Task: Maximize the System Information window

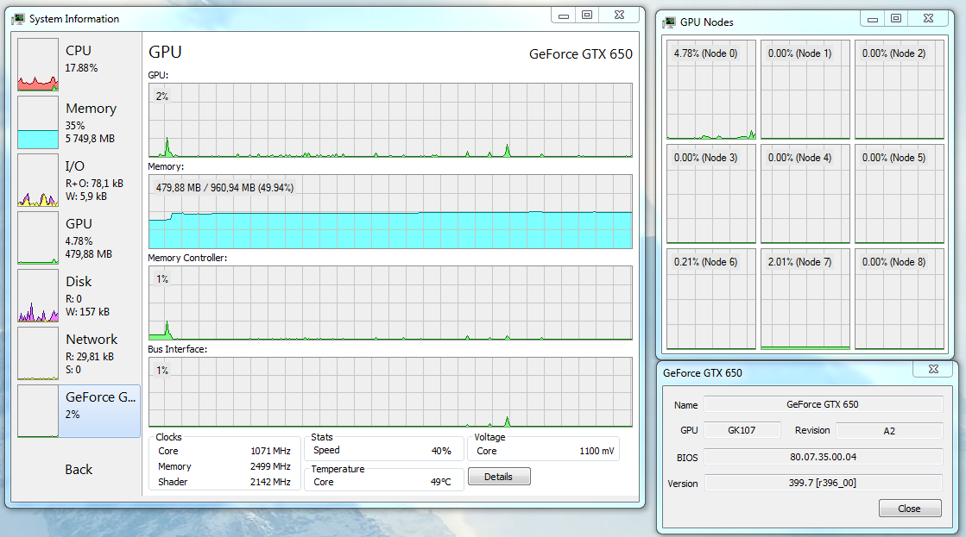Action: click(587, 16)
